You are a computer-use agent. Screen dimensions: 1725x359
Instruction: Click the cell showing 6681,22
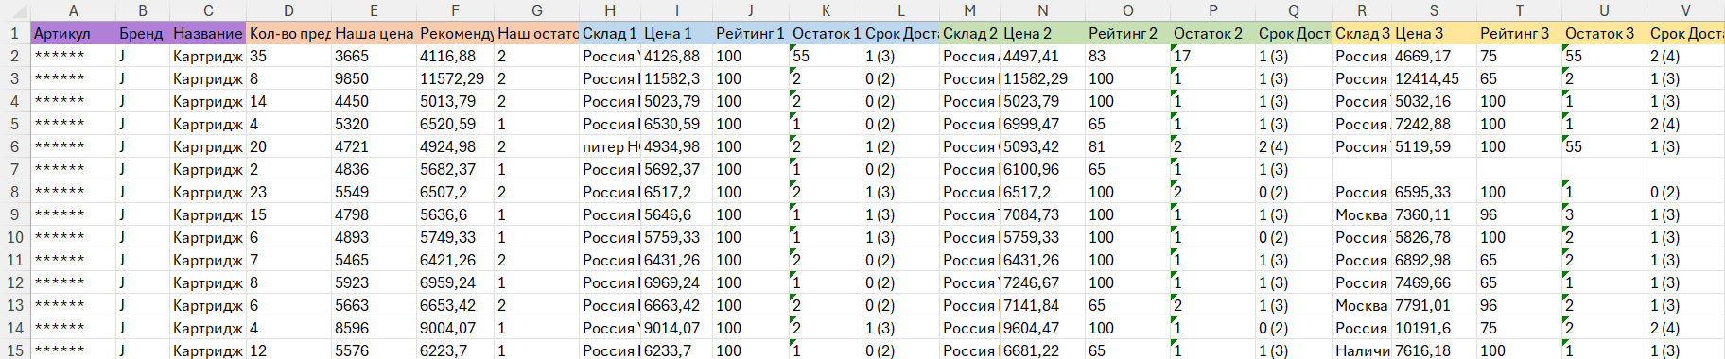pyautogui.click(x=1042, y=350)
